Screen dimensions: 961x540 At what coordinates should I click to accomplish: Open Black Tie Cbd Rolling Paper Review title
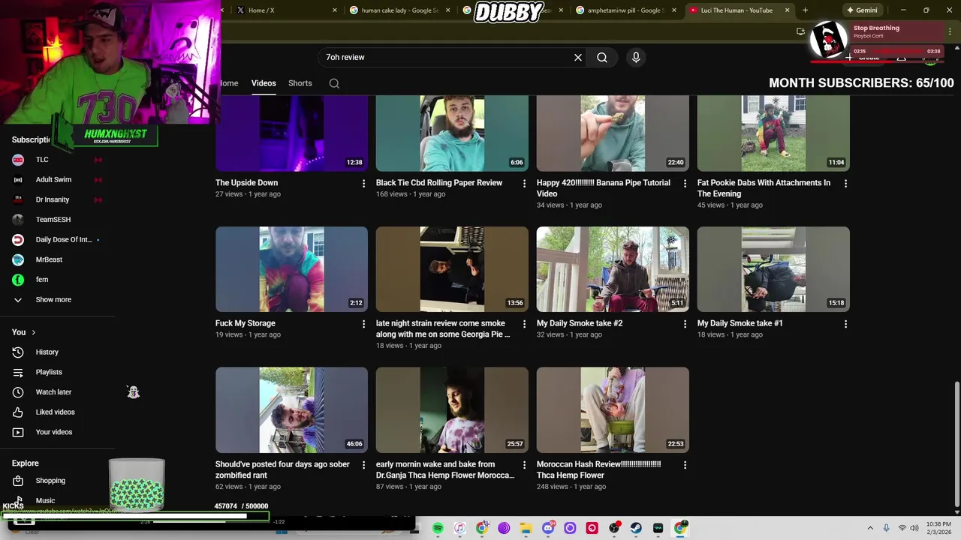coord(439,183)
